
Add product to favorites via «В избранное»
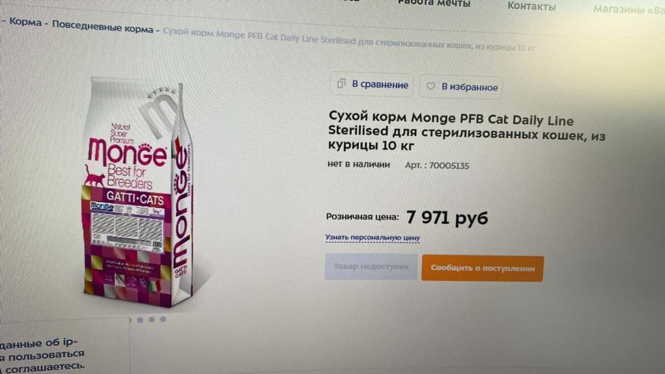tap(462, 87)
